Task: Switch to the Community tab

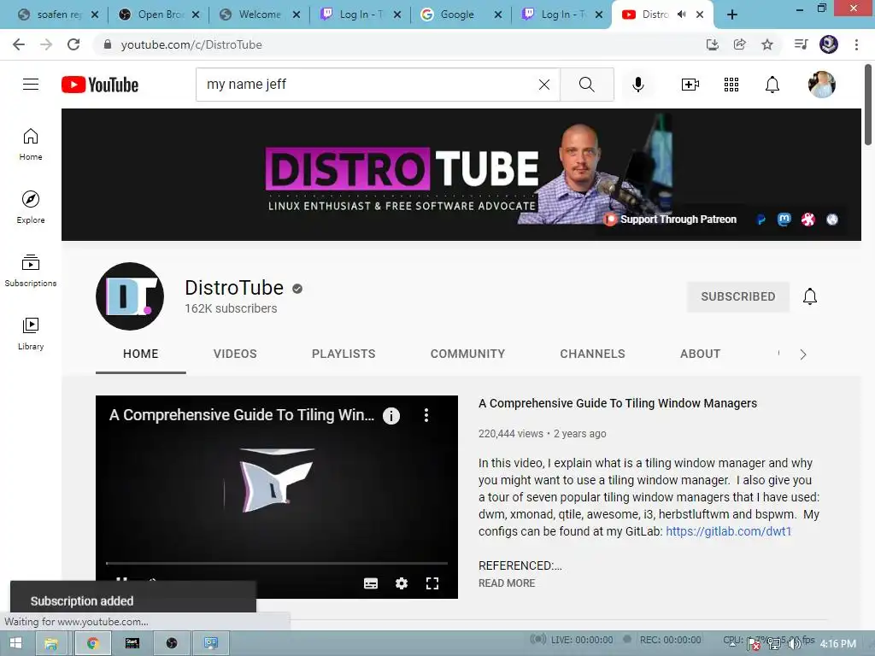Action: click(x=467, y=354)
